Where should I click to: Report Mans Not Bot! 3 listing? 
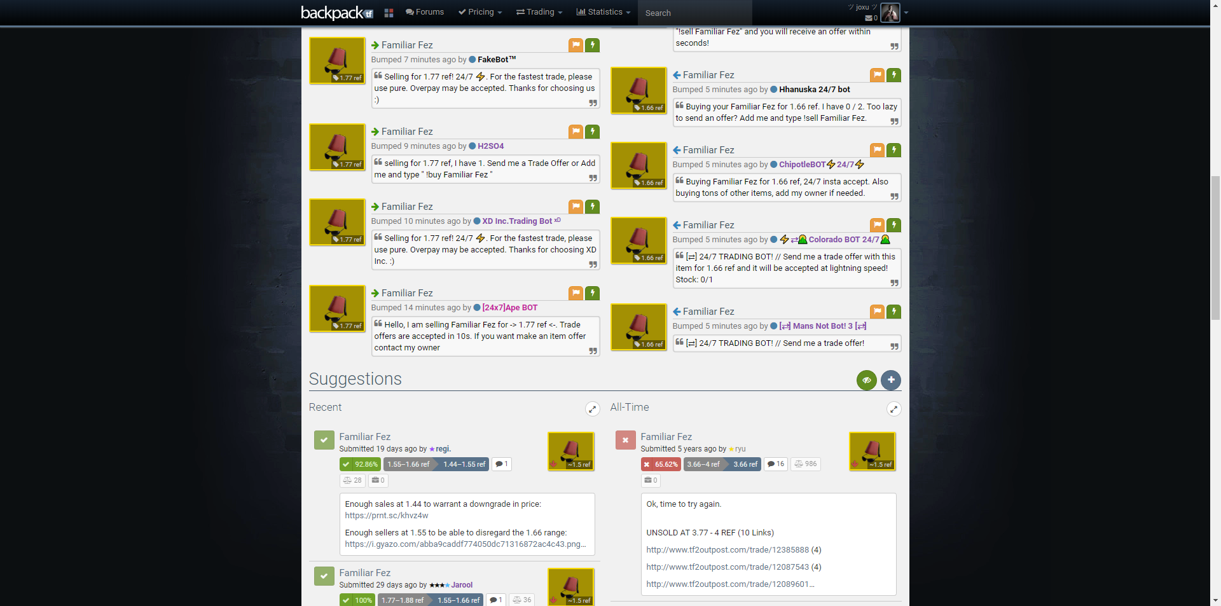click(x=877, y=312)
